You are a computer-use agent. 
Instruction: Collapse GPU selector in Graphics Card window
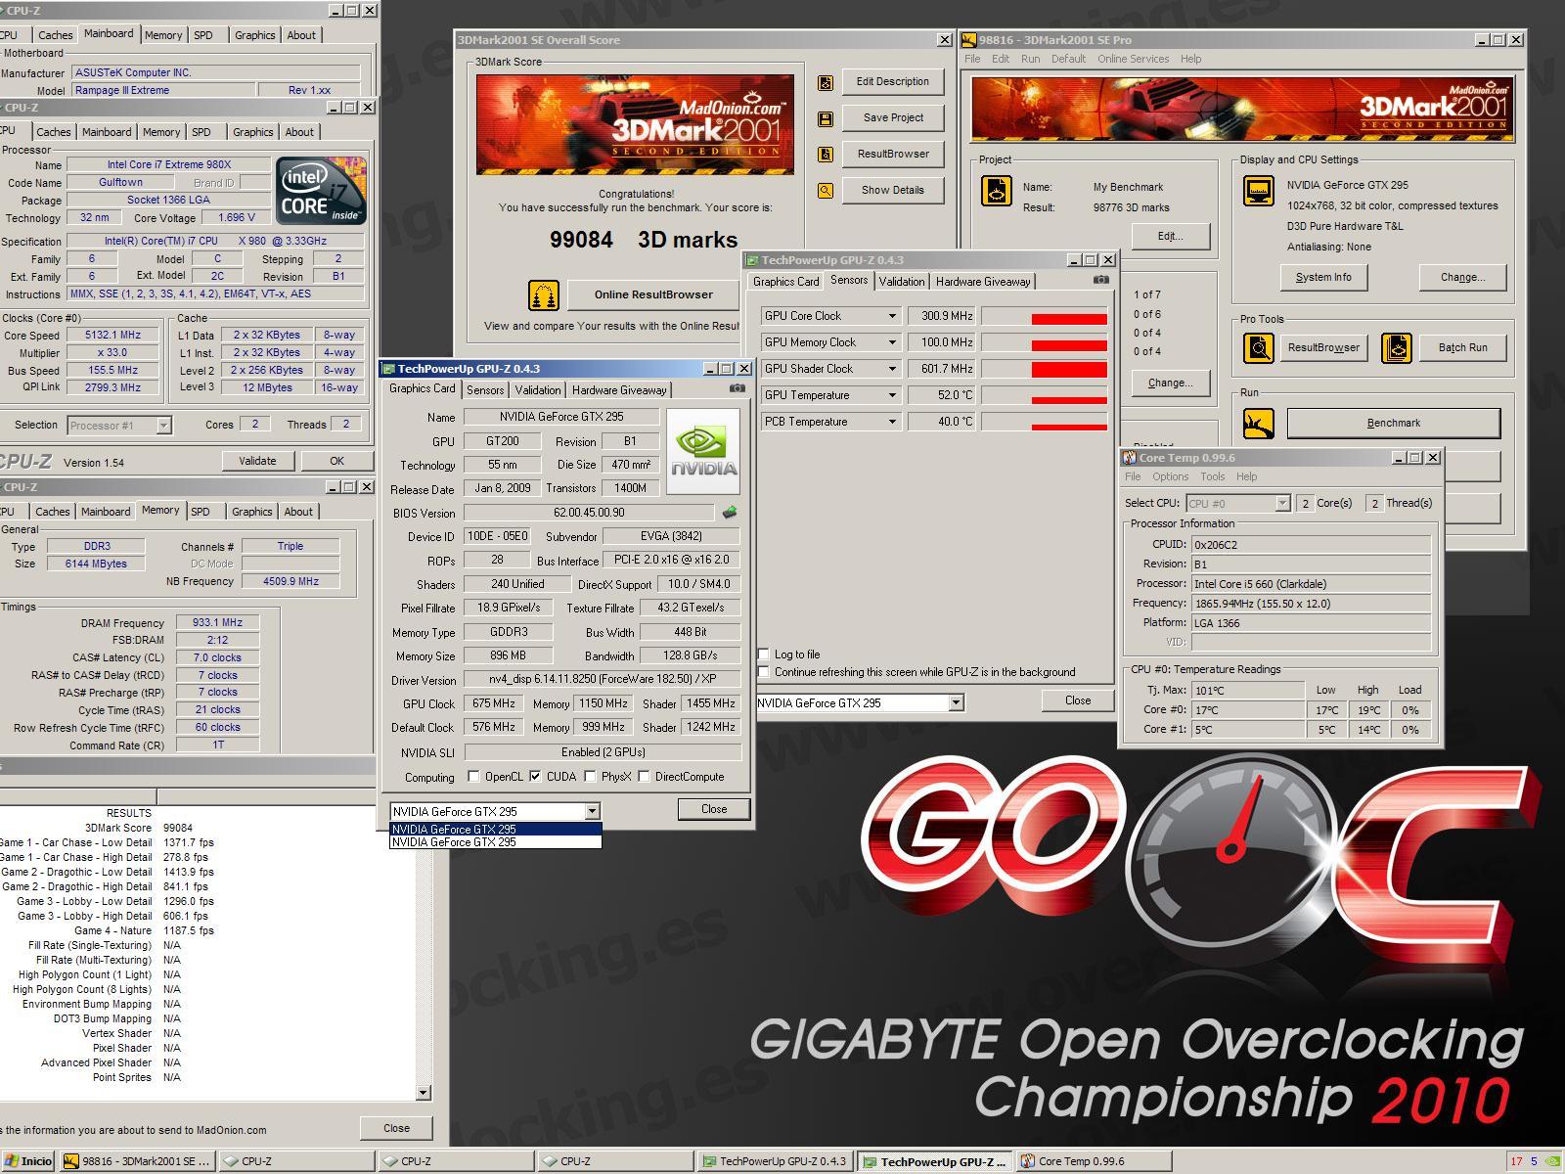tap(592, 811)
